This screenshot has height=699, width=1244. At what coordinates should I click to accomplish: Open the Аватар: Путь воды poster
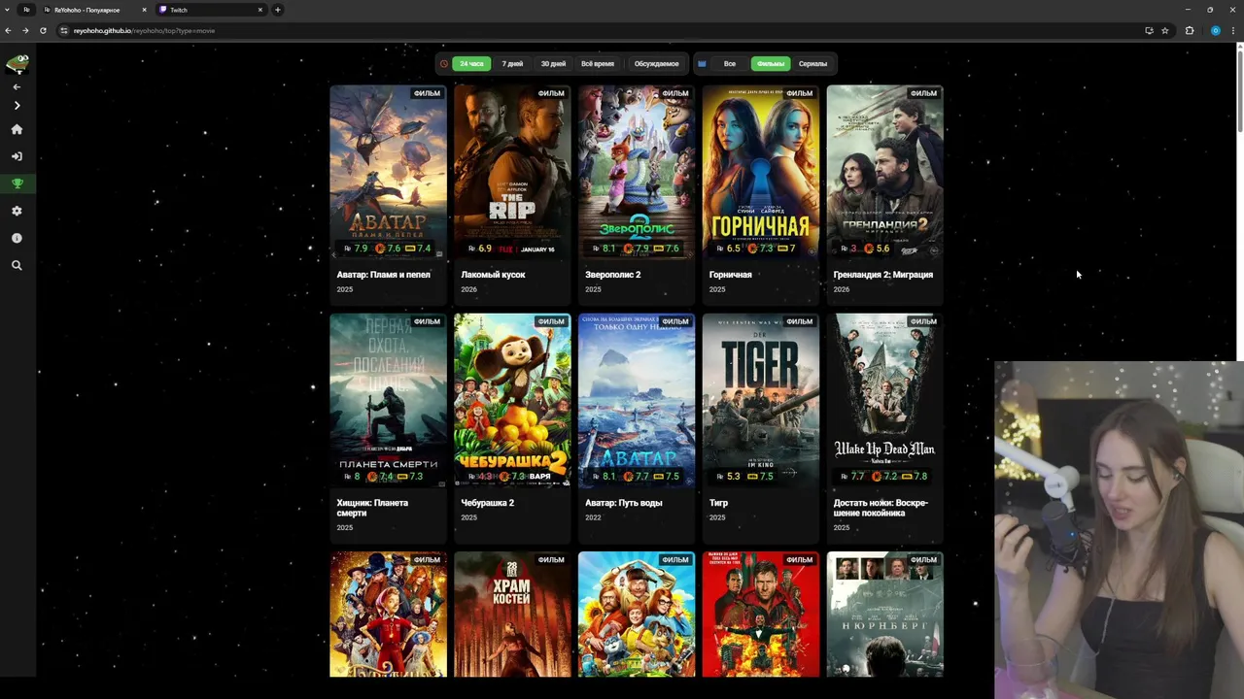coord(637,400)
